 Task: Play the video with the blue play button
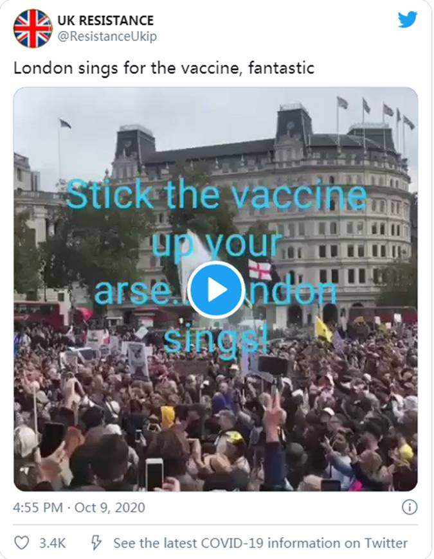pos(216,290)
